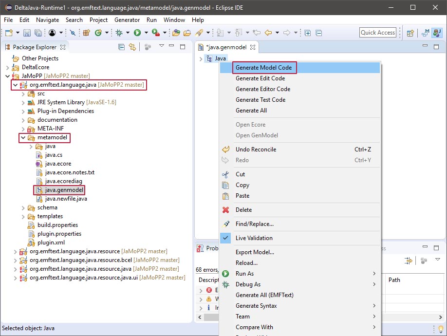
Task: Click the Open Perspective toolbar icon
Action: [x=410, y=33]
